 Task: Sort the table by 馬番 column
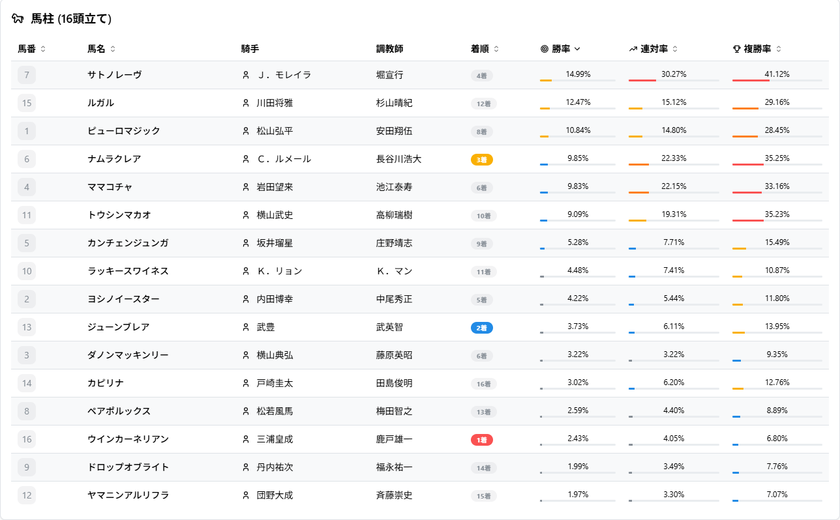tap(31, 49)
